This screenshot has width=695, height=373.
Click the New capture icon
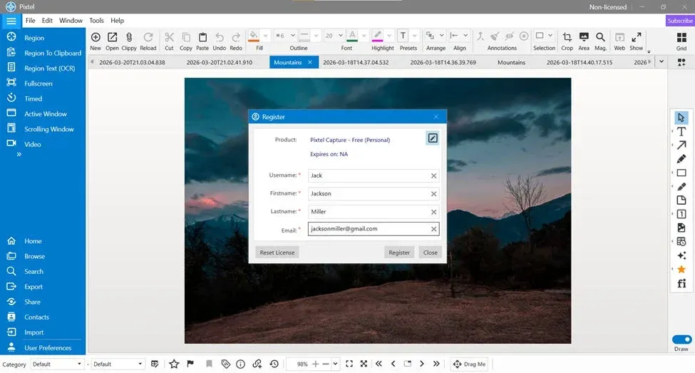coord(96,37)
